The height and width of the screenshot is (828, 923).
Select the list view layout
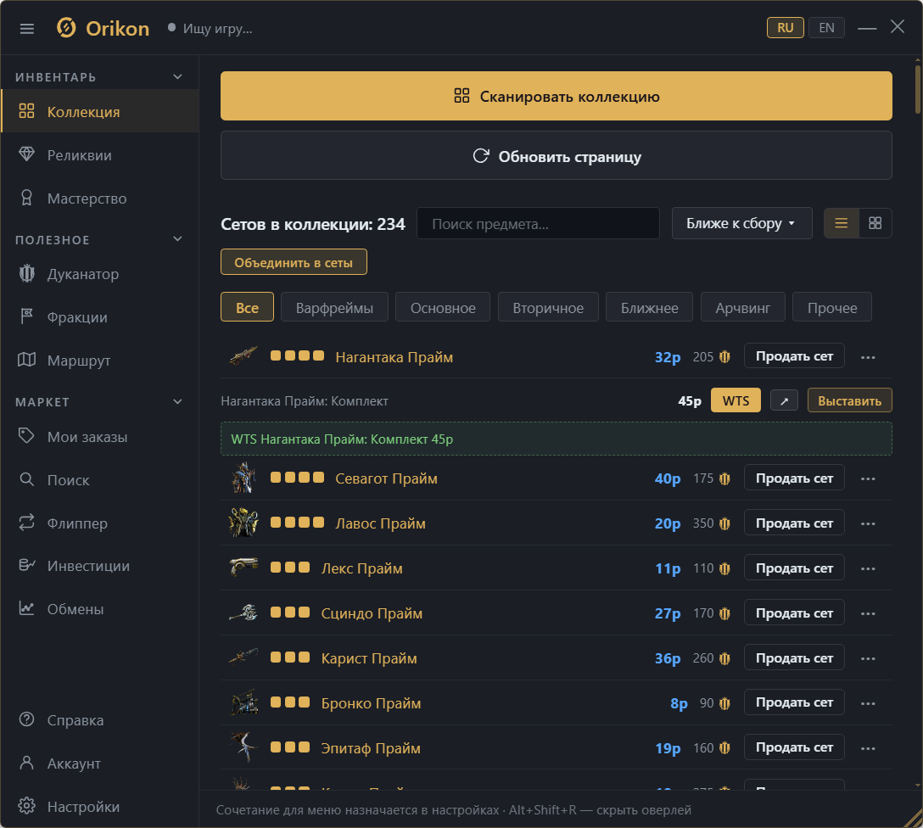tap(842, 223)
